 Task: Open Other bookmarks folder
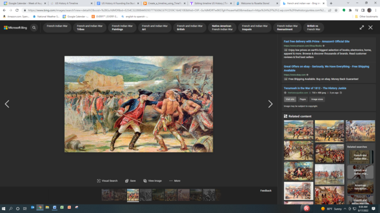pyautogui.click(x=366, y=17)
